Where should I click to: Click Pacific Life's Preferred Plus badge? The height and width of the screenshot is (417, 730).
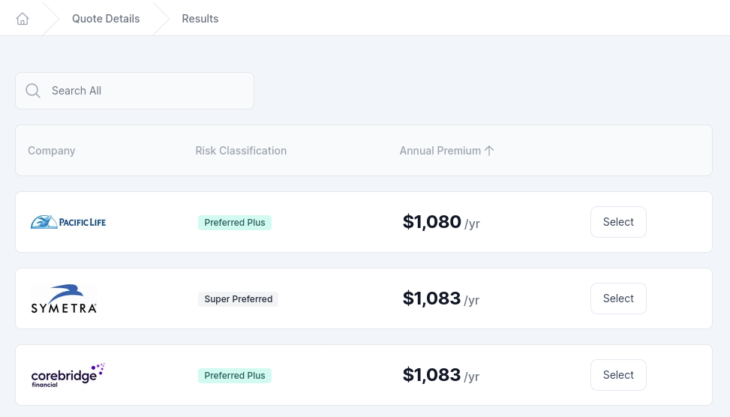[x=235, y=223]
